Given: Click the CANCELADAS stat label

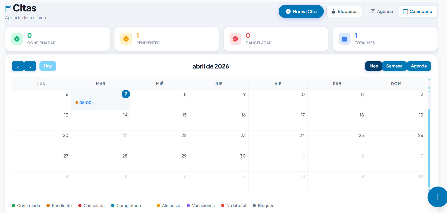Looking at the screenshot, I should [x=258, y=43].
